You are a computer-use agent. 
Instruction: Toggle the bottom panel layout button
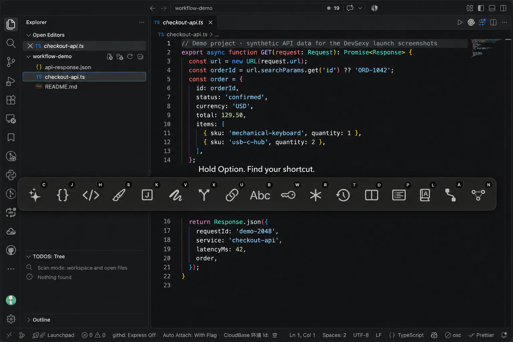click(x=492, y=8)
